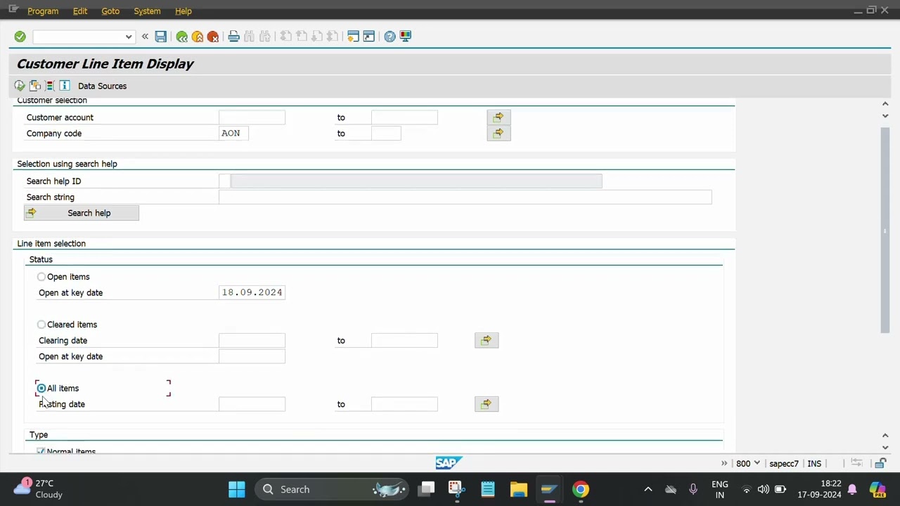Click the Data Sources button
The width and height of the screenshot is (900, 506).
(x=102, y=86)
